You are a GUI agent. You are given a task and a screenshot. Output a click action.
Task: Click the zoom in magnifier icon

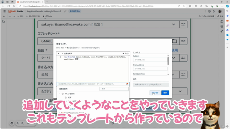[x=18, y=123]
